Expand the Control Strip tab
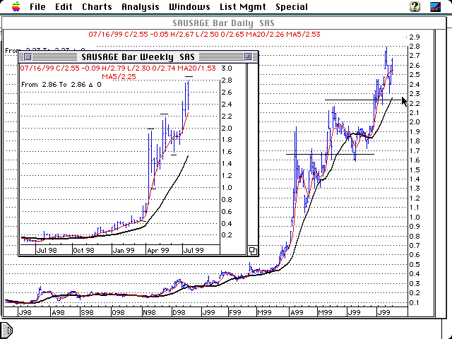 click(6, 330)
